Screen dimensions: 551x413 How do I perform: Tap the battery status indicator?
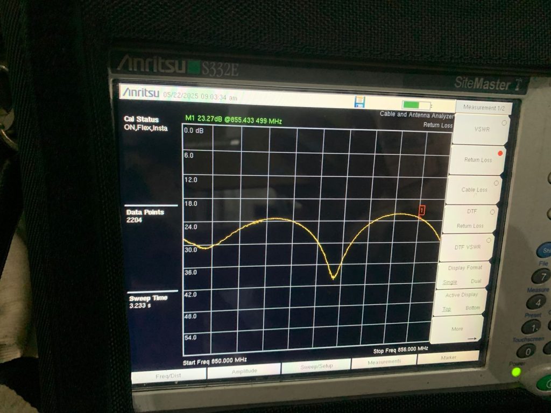pyautogui.click(x=416, y=105)
